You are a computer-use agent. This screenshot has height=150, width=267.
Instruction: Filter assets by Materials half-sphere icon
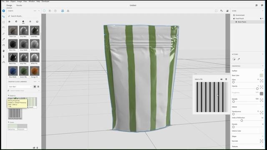point(16,22)
